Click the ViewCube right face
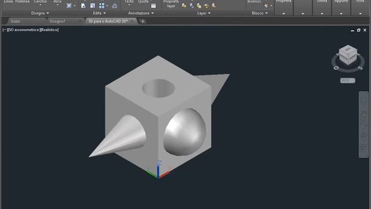The width and height of the screenshot is (371, 209). point(352,57)
